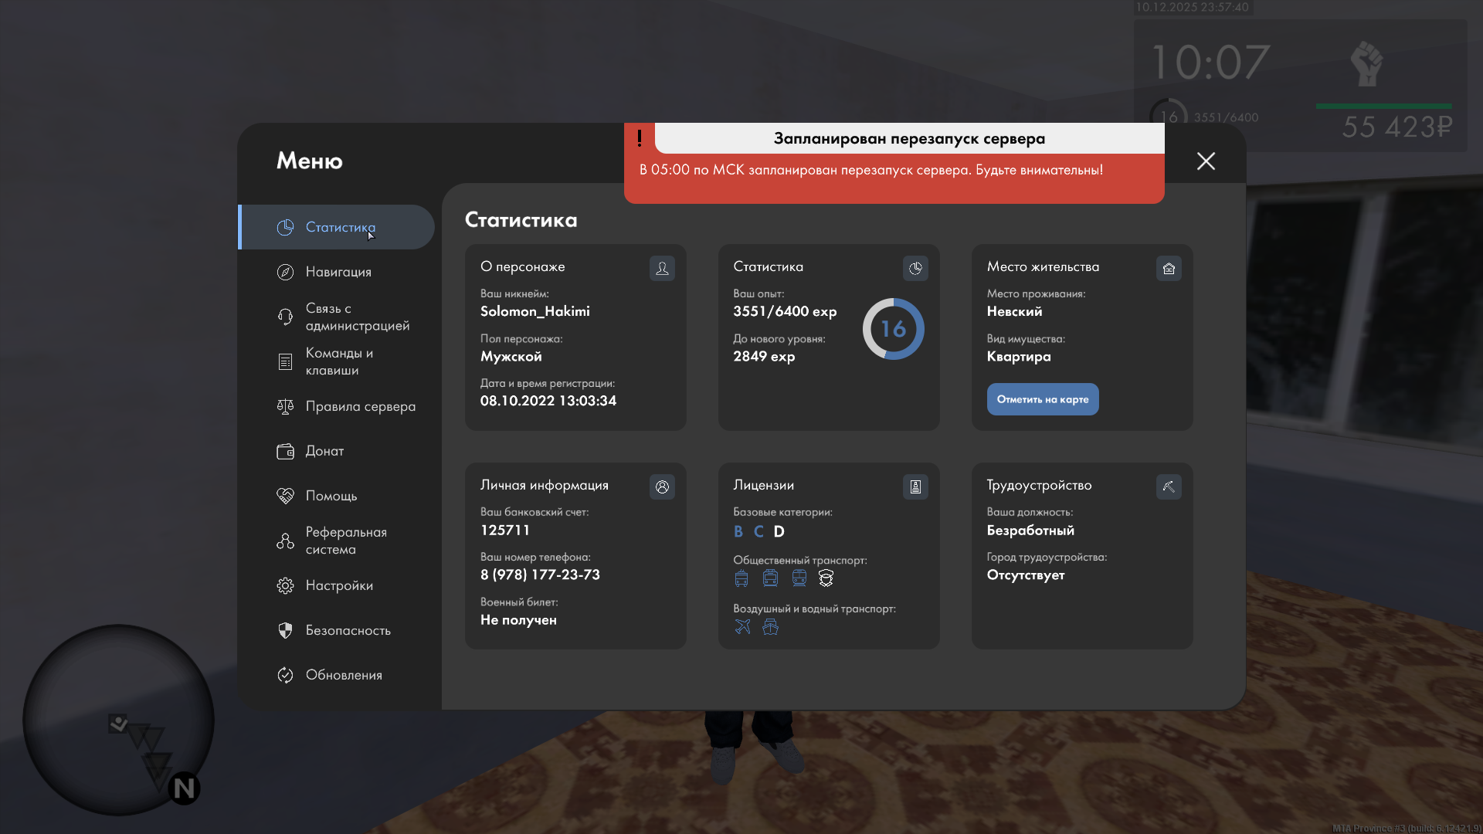Click the license document icon in Лицензии card

click(x=915, y=486)
